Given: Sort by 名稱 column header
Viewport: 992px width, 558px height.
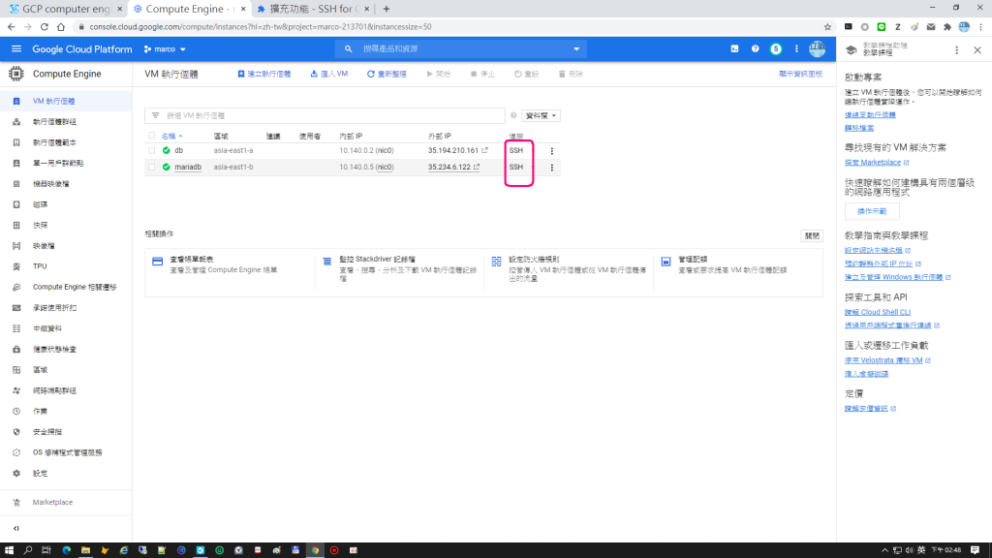Looking at the screenshot, I should 171,136.
